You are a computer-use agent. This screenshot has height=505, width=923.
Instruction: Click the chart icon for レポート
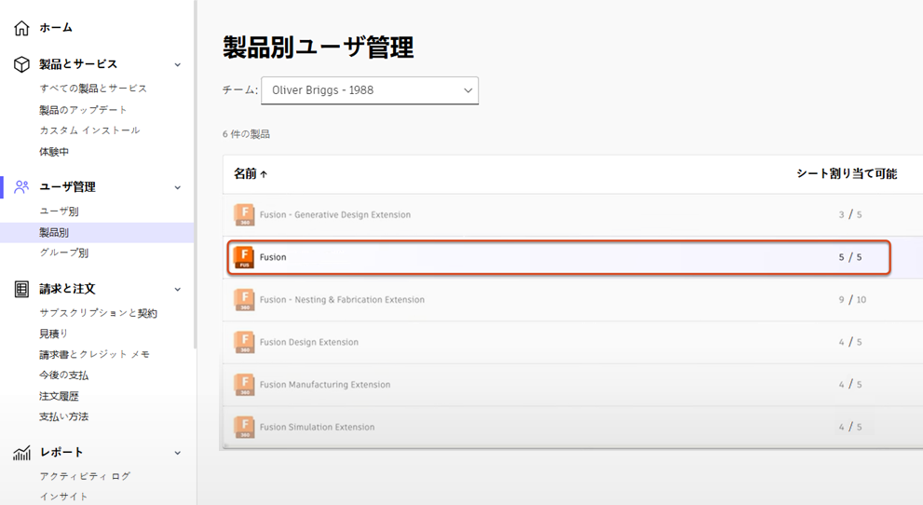(21, 453)
